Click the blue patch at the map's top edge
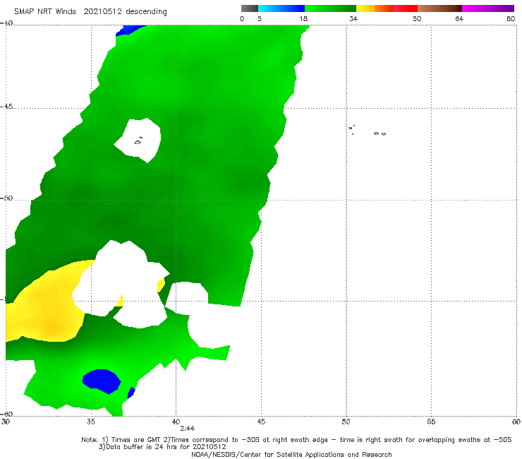The height and width of the screenshot is (459, 522). tap(130, 30)
